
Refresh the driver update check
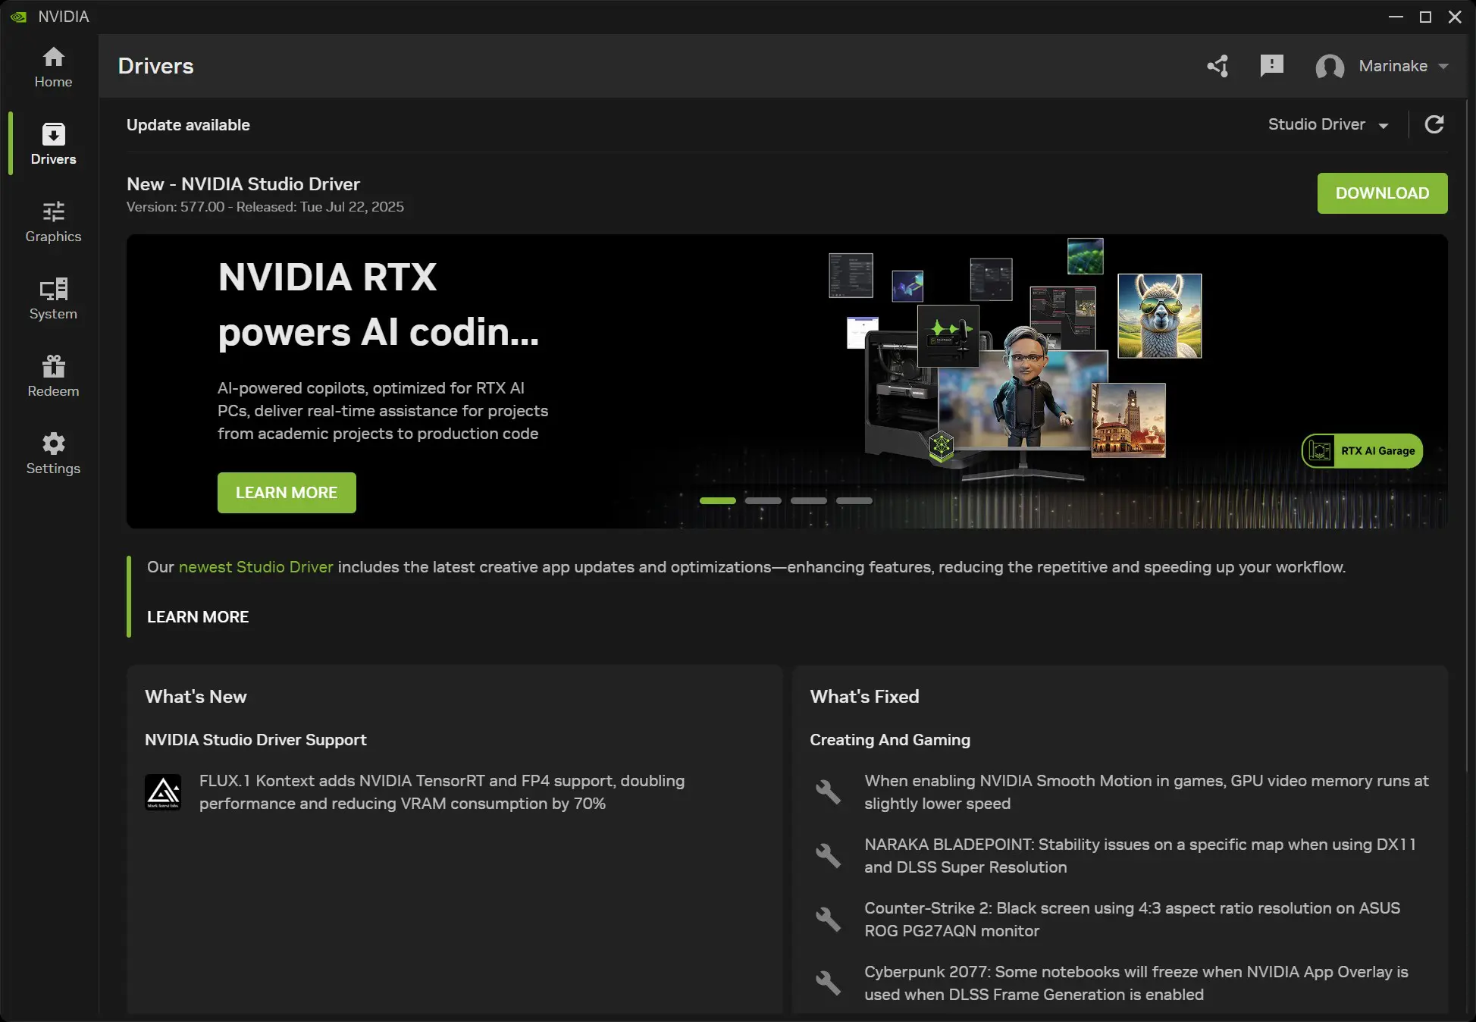[x=1434, y=124]
